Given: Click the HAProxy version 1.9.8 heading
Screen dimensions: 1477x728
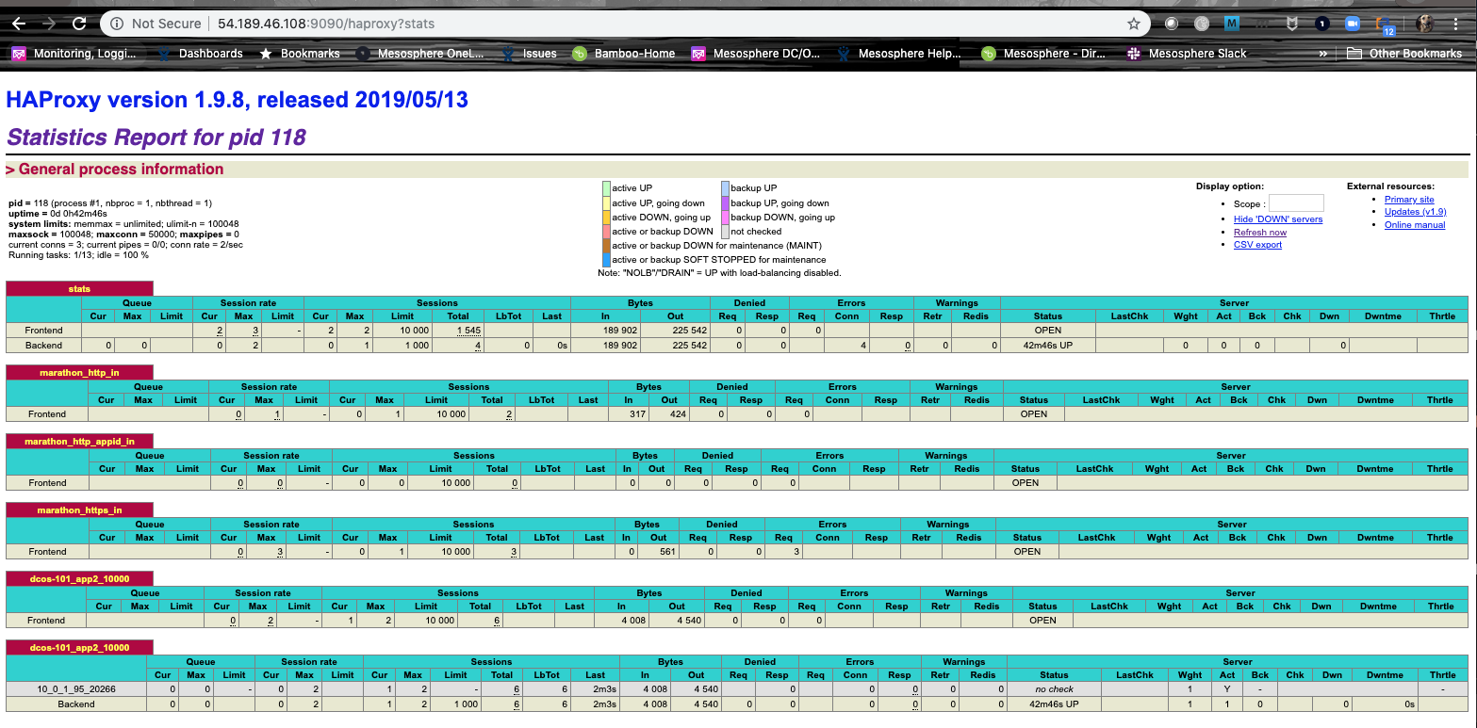Looking at the screenshot, I should click(x=238, y=99).
